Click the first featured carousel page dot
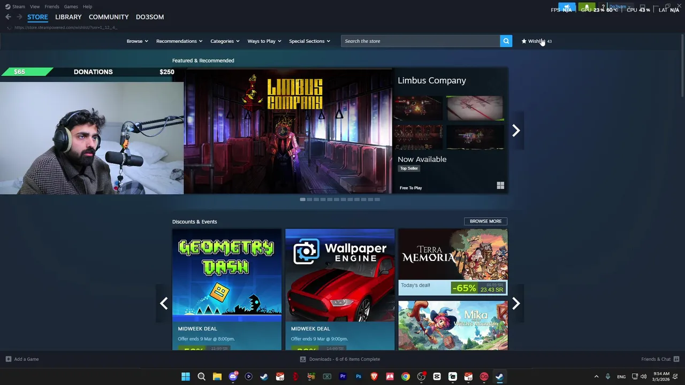 (303, 199)
